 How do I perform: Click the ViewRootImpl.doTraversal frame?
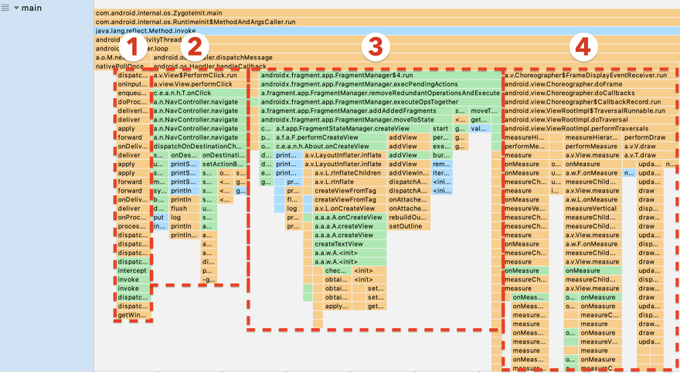tap(590, 120)
